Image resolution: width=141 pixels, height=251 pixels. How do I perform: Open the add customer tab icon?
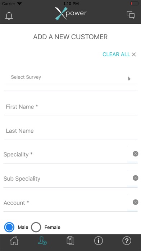(x=42, y=241)
